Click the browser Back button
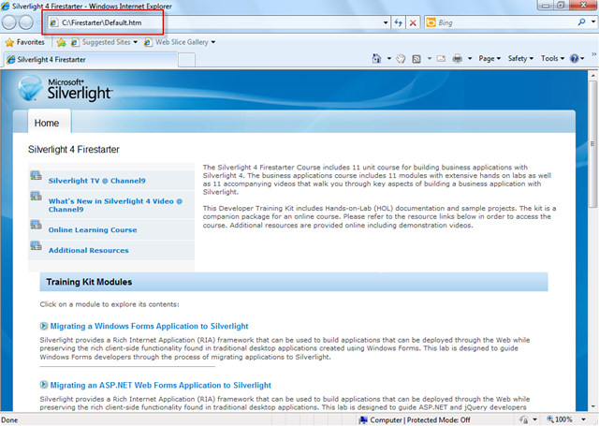The height and width of the screenshot is (426, 599). click(8, 22)
